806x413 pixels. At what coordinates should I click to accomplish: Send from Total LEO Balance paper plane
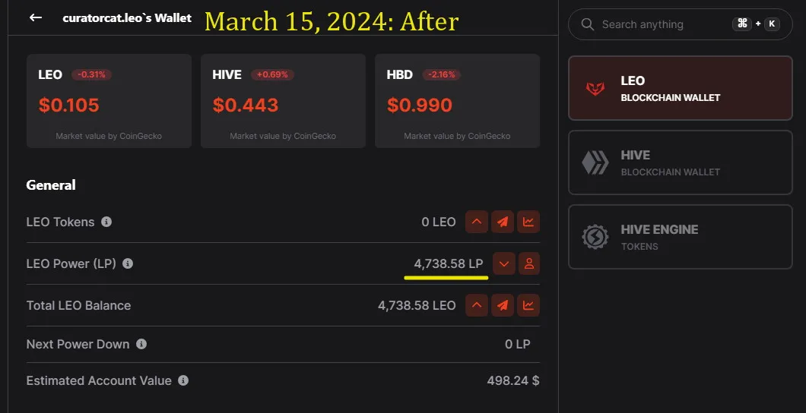pos(503,305)
